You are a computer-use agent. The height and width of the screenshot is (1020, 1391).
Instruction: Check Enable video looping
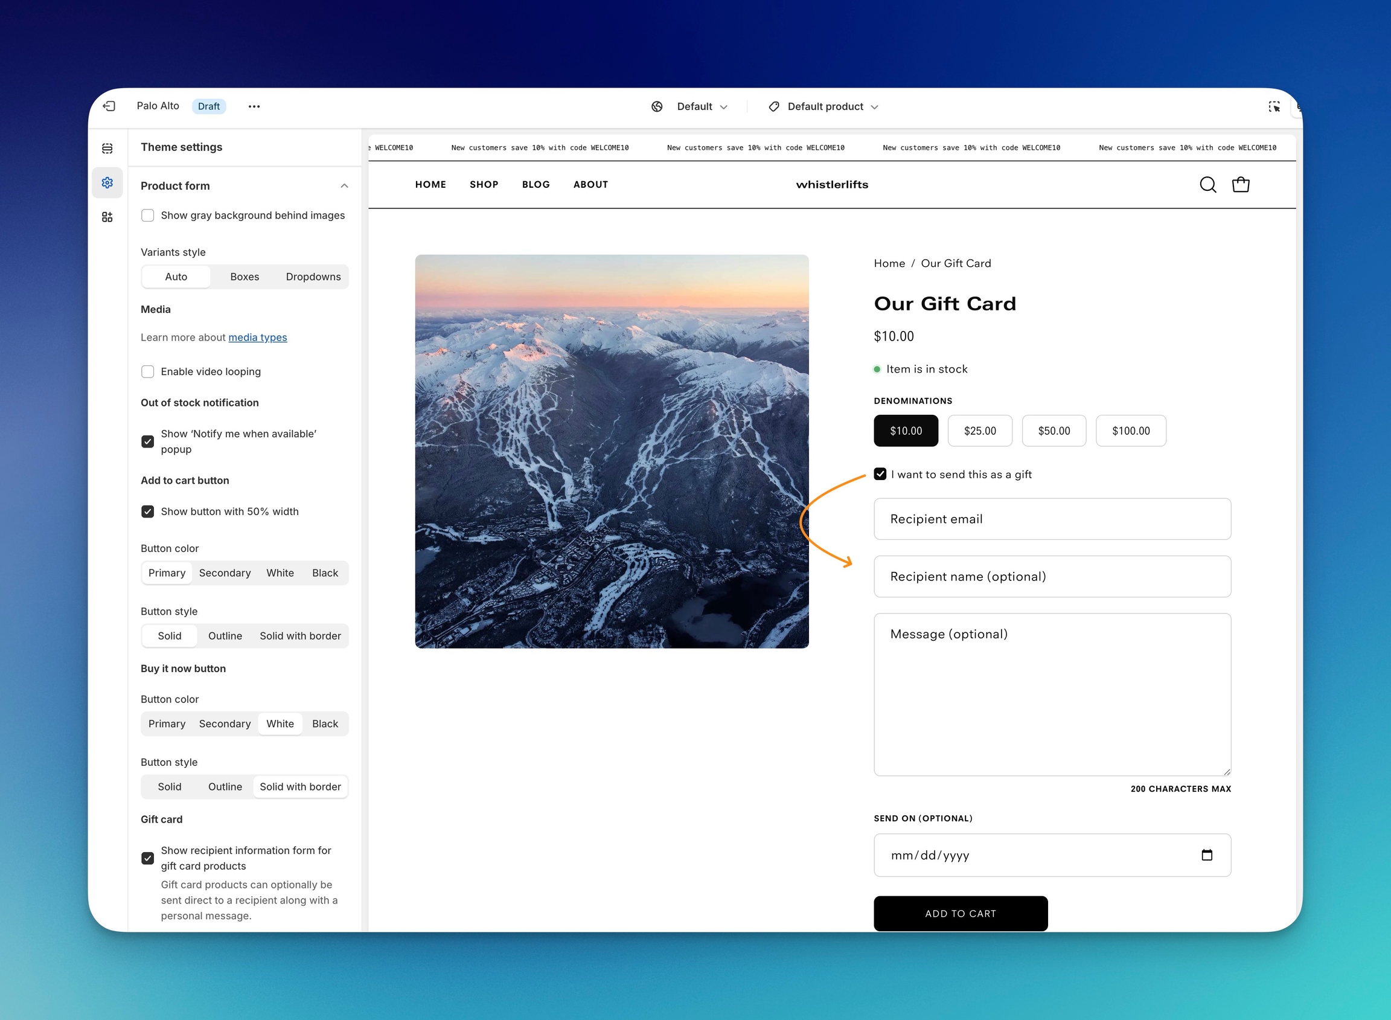click(x=147, y=371)
